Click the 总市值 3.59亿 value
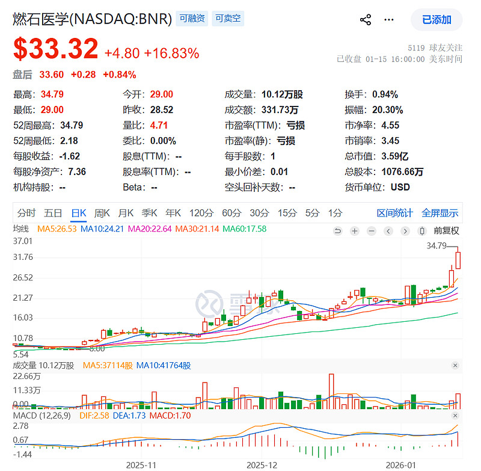The image size is (481, 471). coord(395,156)
